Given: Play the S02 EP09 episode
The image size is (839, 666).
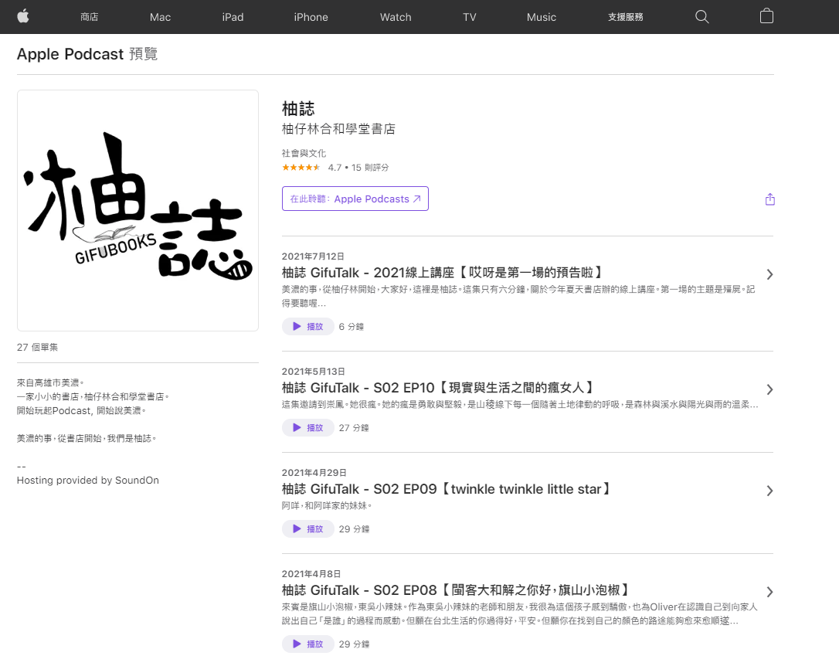Looking at the screenshot, I should point(308,528).
